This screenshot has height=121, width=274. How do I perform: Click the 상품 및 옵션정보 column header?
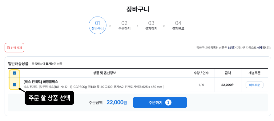(x=104, y=73)
